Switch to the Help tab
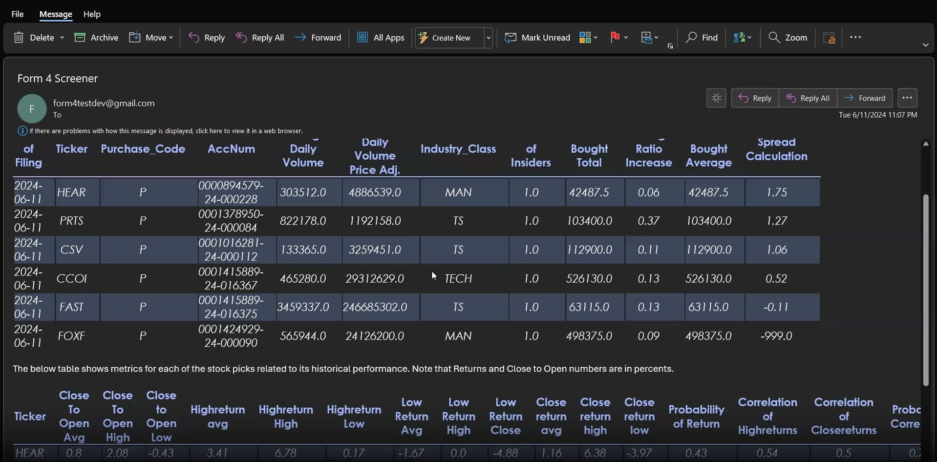The image size is (937, 462). point(92,14)
